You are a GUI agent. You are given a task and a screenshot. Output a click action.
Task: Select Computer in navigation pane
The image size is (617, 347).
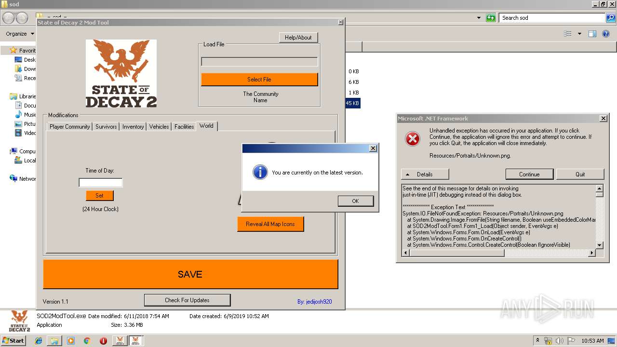23,151
